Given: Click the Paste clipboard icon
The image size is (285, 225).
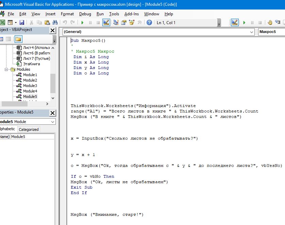Looking at the screenshot, I should [x=47, y=22].
